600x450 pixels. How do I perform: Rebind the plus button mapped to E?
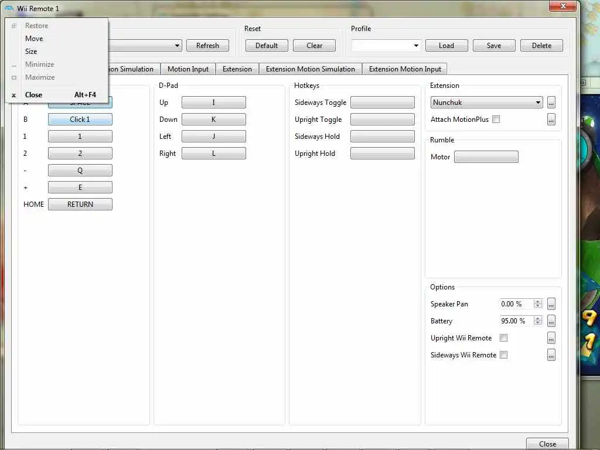(x=80, y=187)
